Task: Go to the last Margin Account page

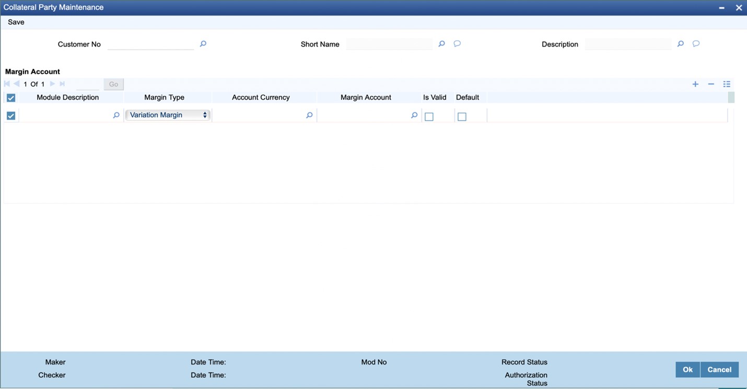Action: point(62,84)
